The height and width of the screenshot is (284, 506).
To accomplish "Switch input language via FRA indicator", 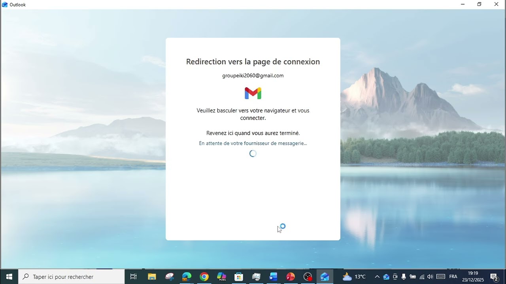I will pos(453,277).
